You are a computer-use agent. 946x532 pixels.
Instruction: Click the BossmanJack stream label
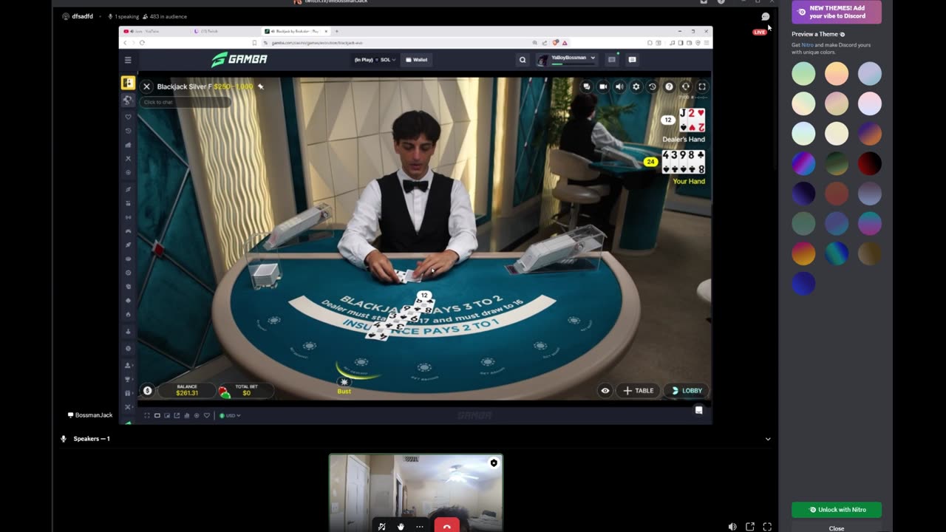coord(90,415)
